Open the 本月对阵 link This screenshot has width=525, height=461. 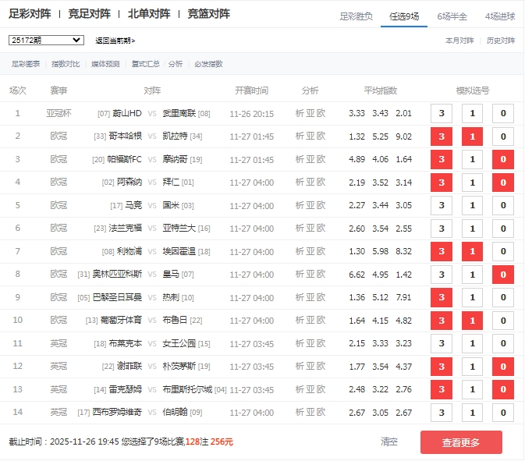459,40
